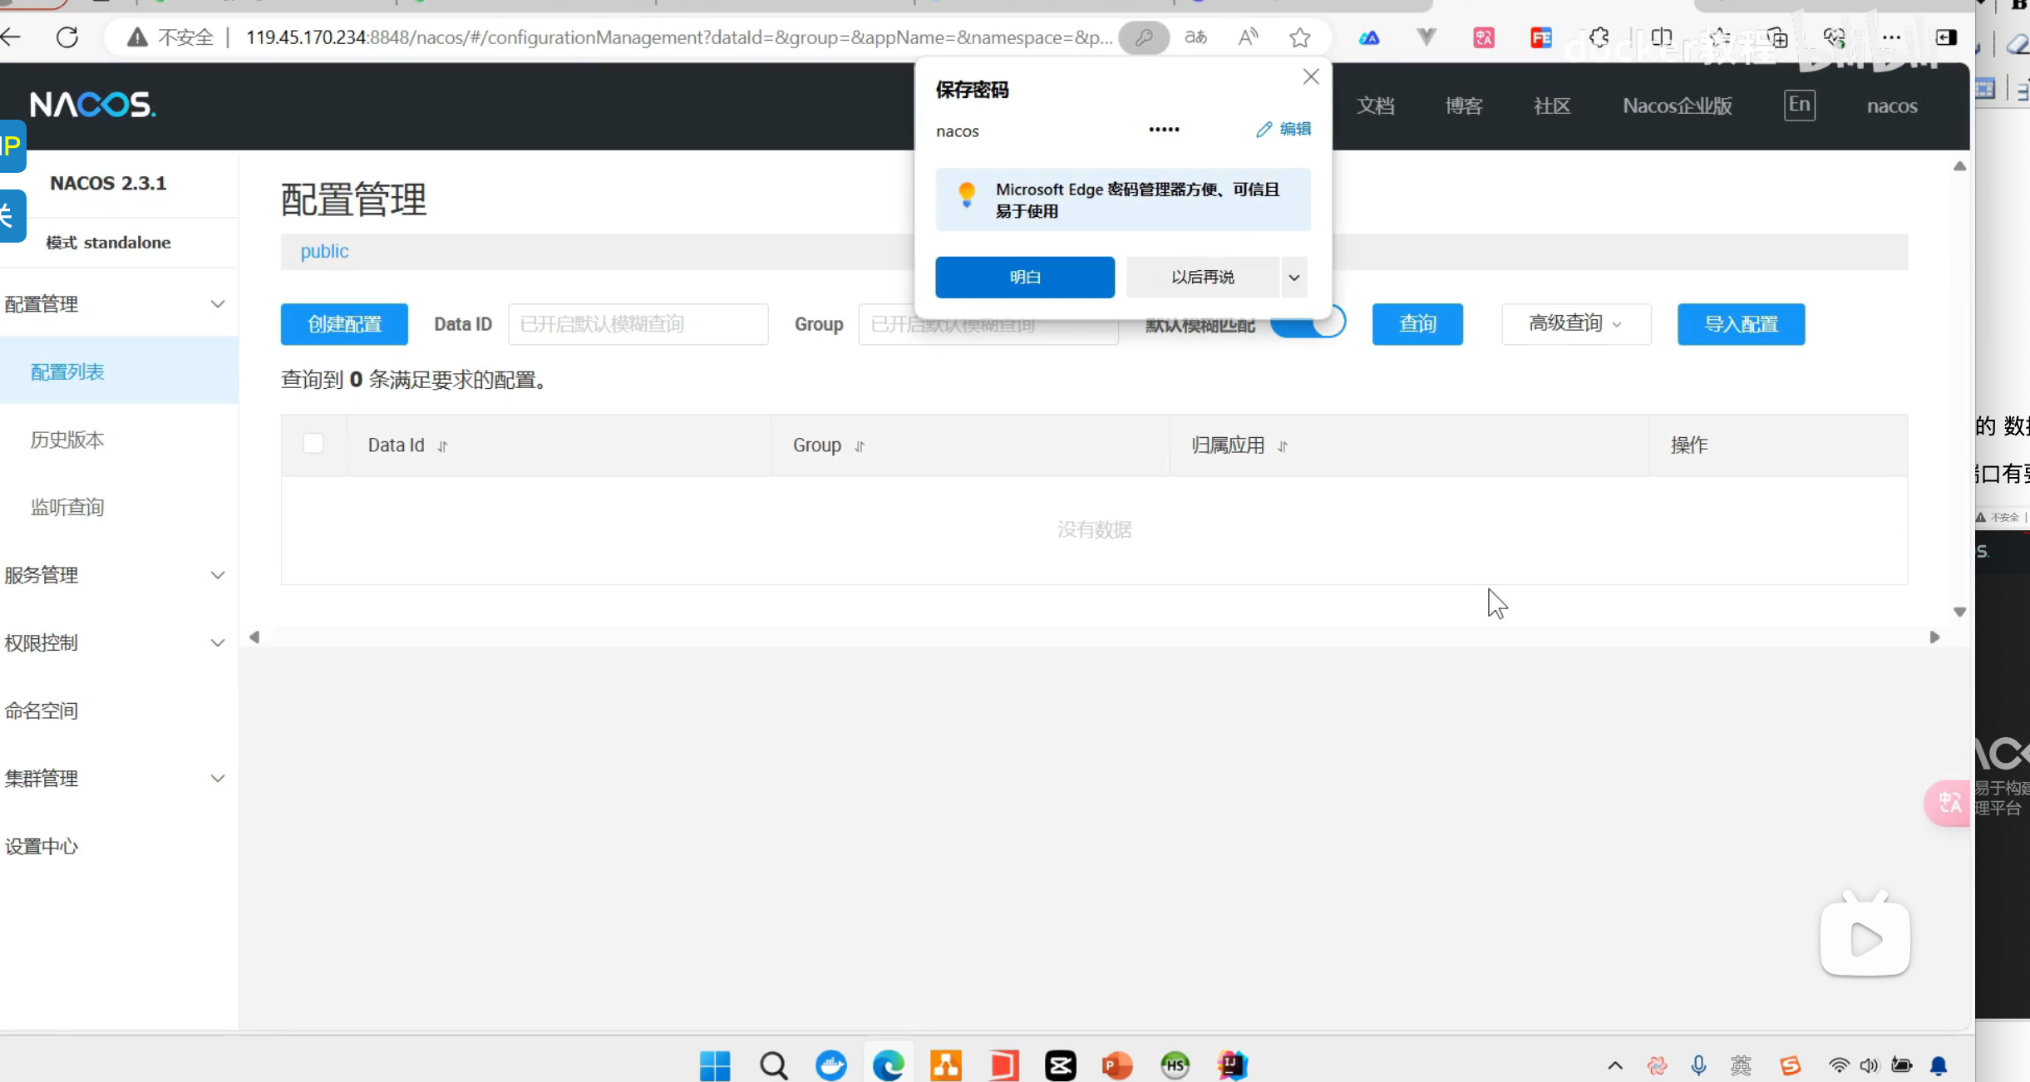Screen dimensions: 2030x1082
Task: Open browser extensions puzzle icon
Action: 1599,37
